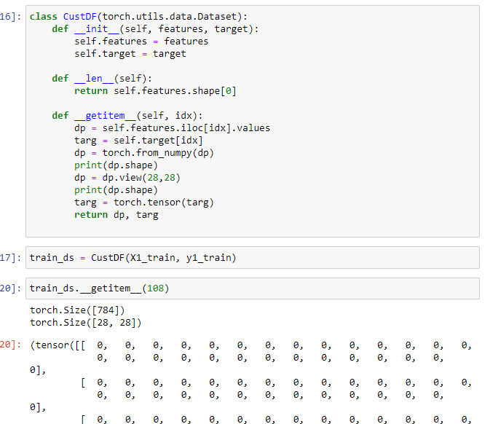
Task: Click the tensor output's opening text
Action: (52, 345)
